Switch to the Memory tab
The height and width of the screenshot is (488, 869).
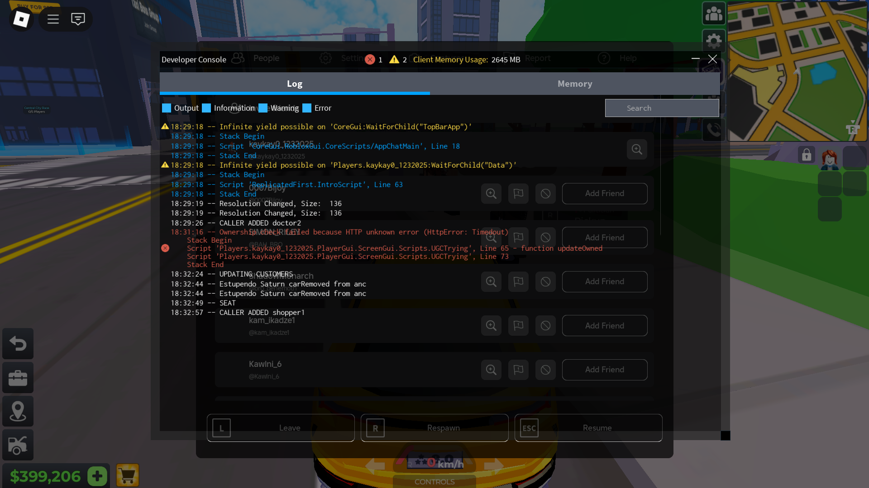[575, 84]
